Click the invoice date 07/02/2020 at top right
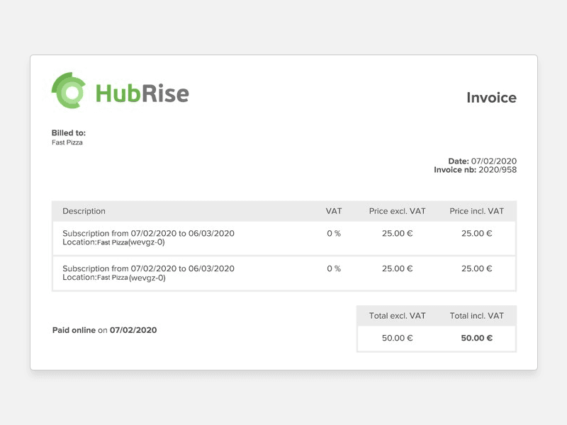This screenshot has height=425, width=567. click(x=493, y=161)
